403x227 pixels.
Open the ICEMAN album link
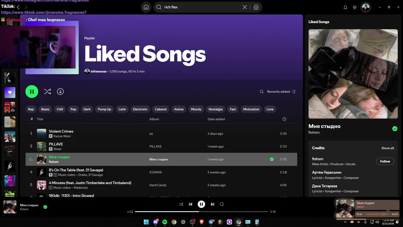point(156,172)
